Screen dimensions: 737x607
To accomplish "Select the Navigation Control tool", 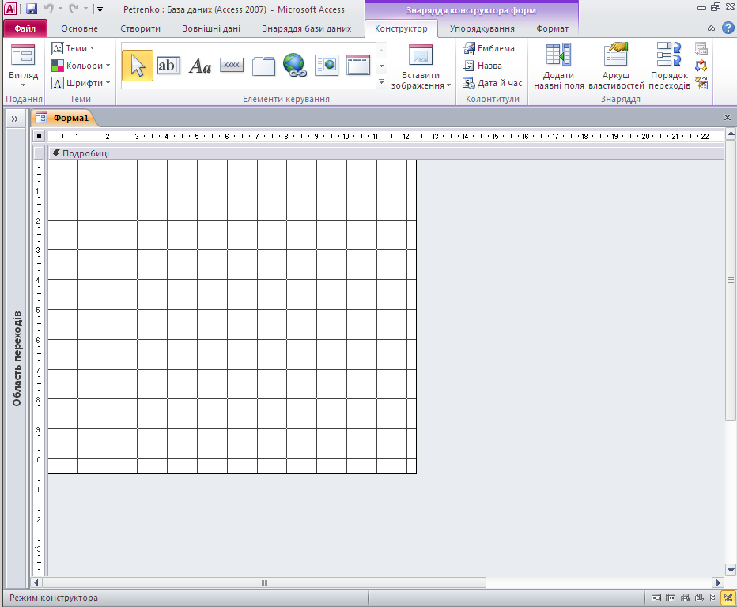I will coord(358,65).
